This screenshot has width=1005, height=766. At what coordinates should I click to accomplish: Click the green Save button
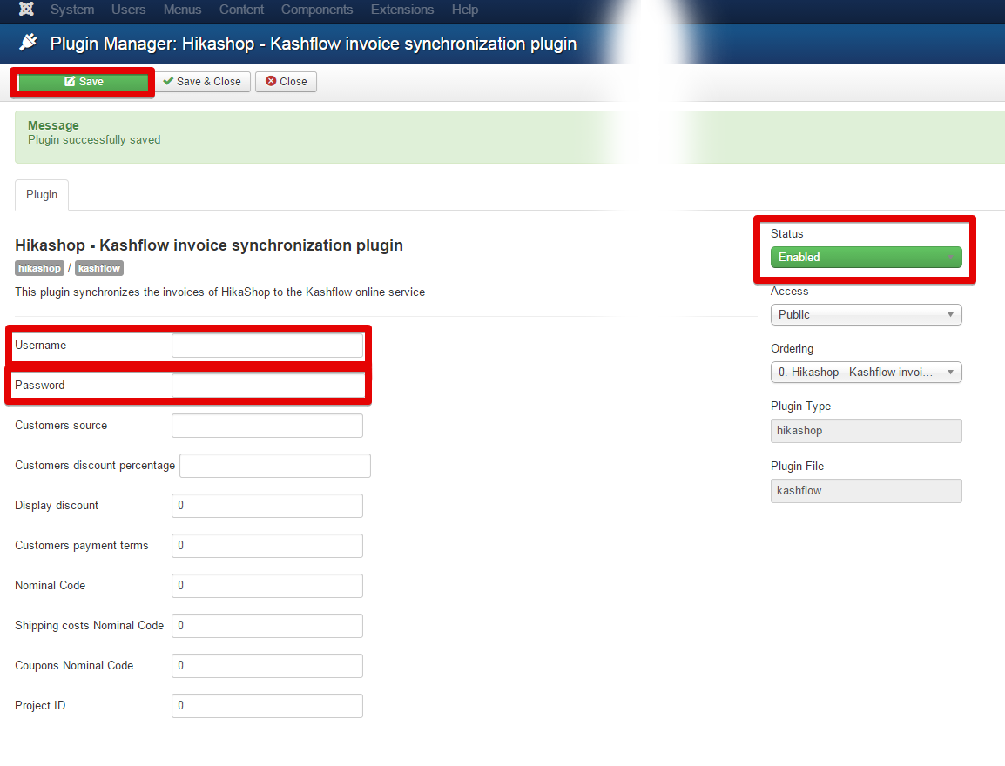pyautogui.click(x=83, y=82)
